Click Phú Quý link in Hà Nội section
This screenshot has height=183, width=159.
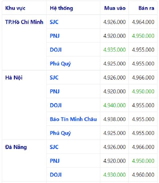point(60,133)
